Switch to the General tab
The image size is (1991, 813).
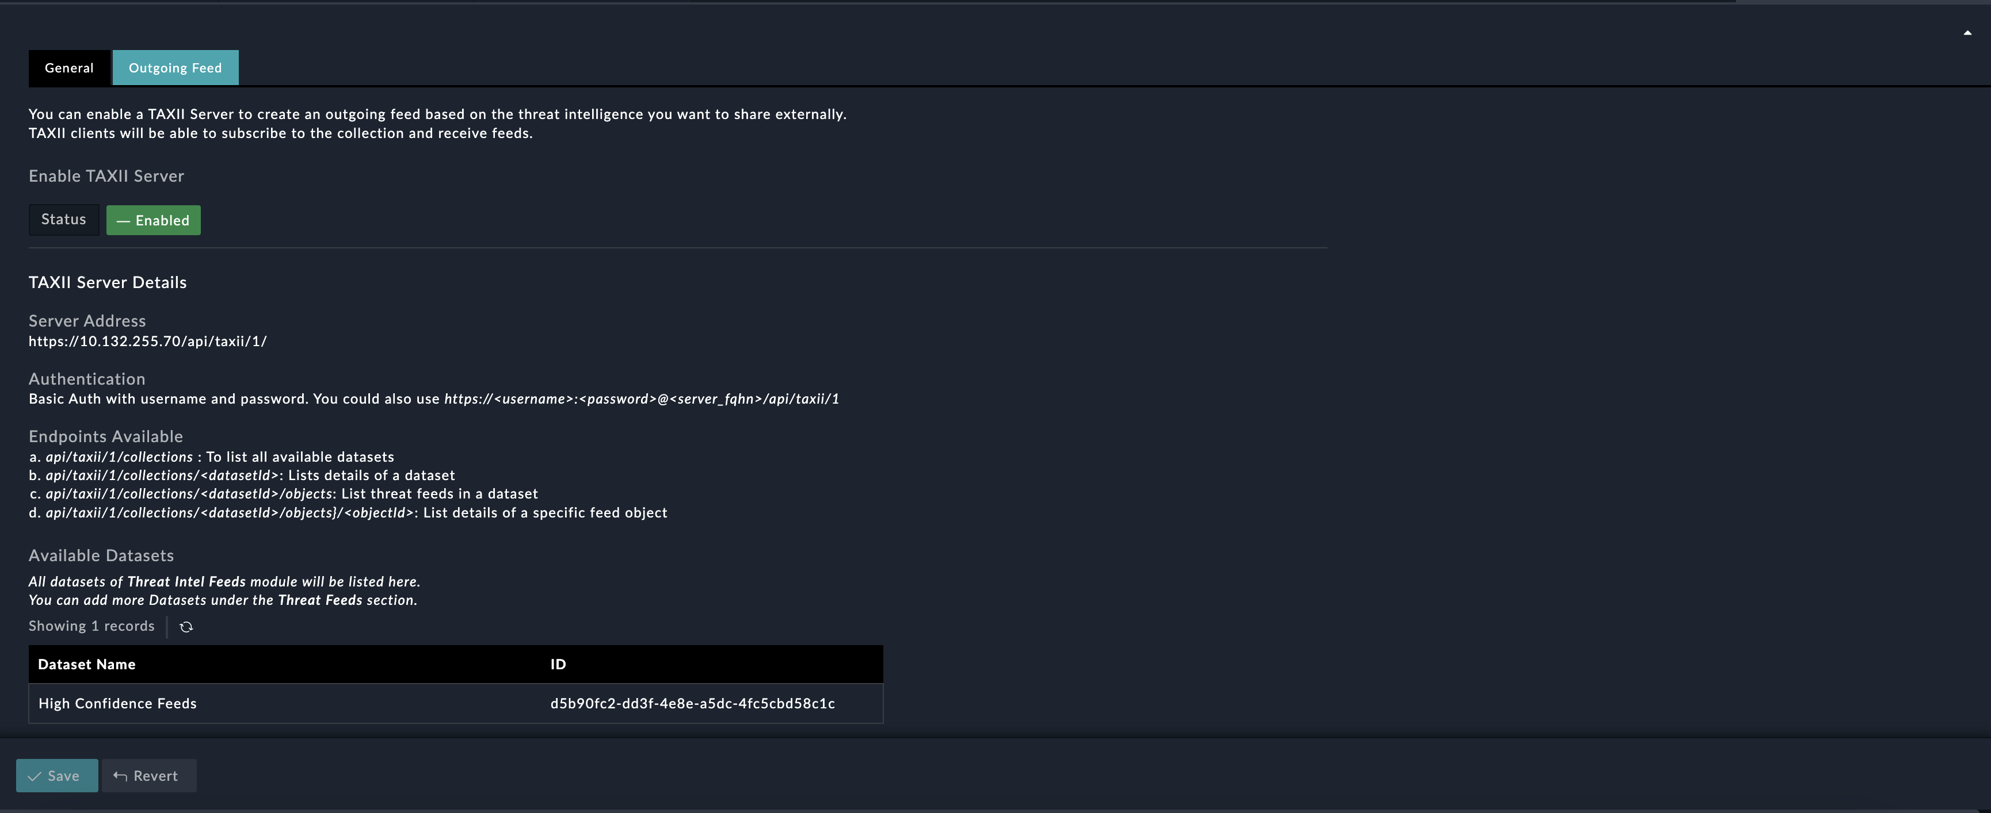69,68
